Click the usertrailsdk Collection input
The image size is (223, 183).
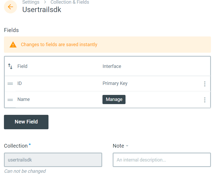53,160
